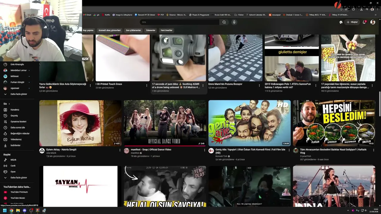Open Chrome from the taskbar
This screenshot has height=214, width=381.
point(11,210)
